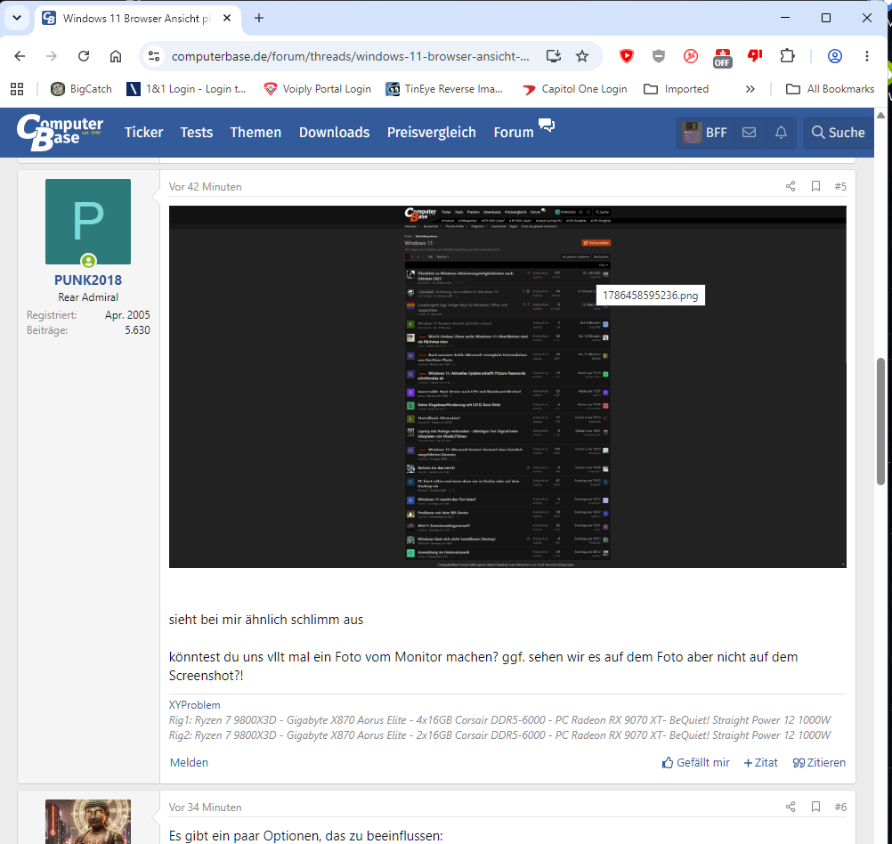This screenshot has height=844, width=892.
Task: Open the apps grid in bookmarks bar
Action: click(17, 89)
